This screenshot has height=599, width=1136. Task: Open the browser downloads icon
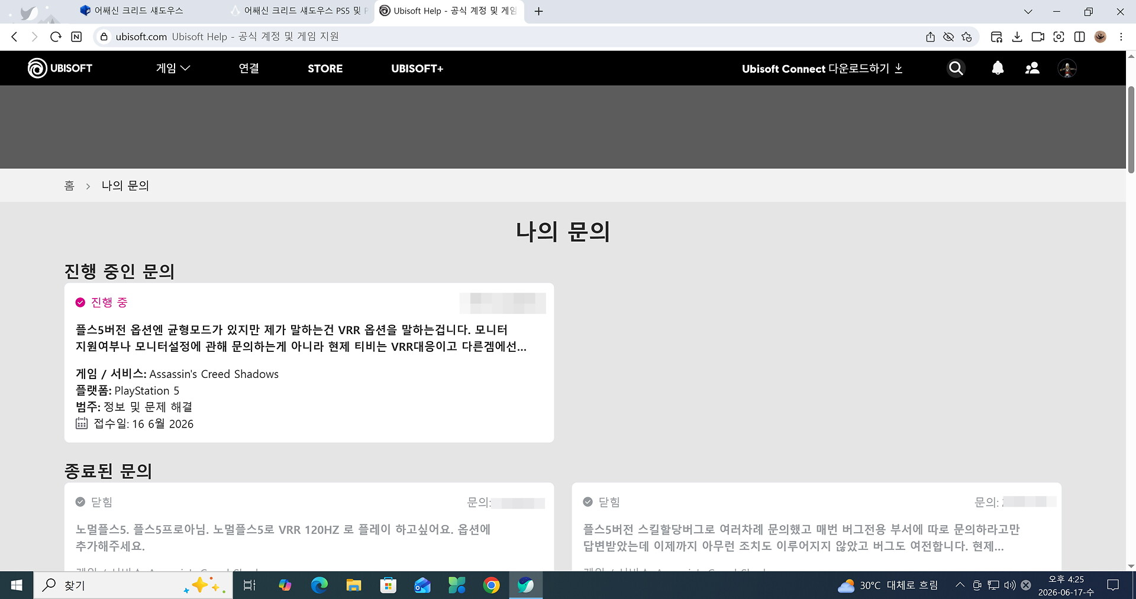tap(1017, 37)
